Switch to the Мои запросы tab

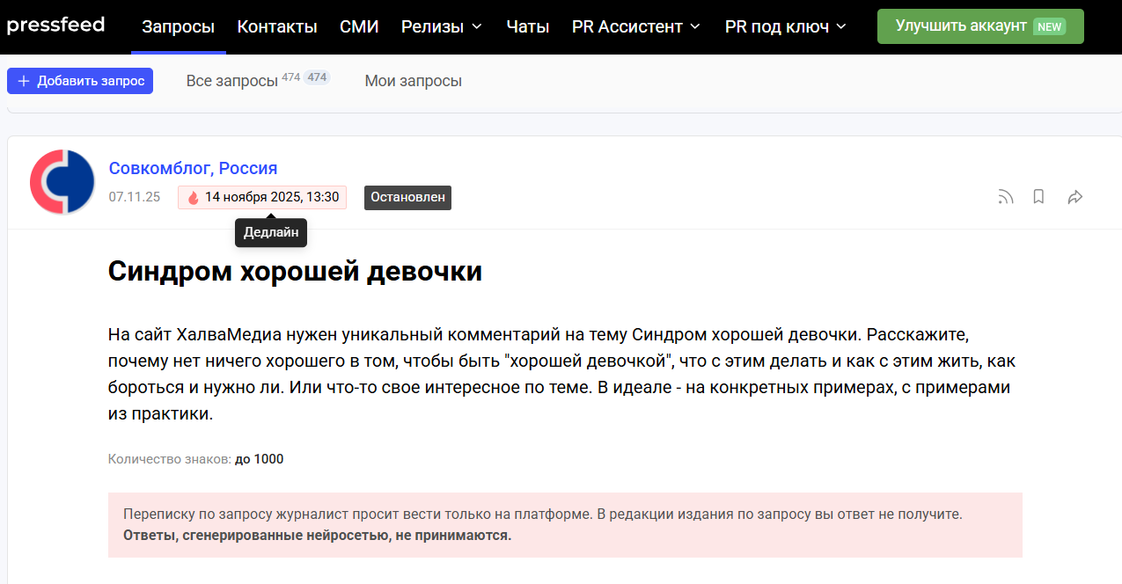click(x=413, y=81)
